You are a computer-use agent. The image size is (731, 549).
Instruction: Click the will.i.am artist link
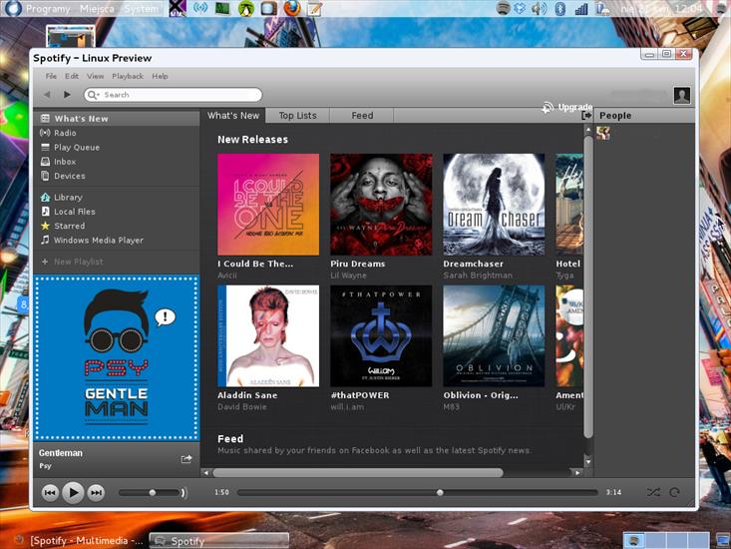(x=347, y=406)
